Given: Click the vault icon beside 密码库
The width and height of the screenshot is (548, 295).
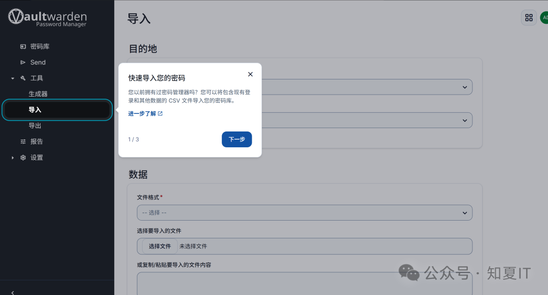Looking at the screenshot, I should (23, 47).
